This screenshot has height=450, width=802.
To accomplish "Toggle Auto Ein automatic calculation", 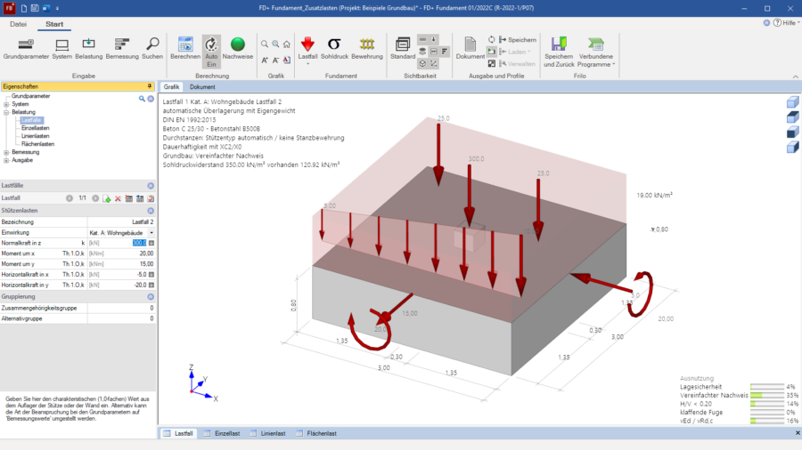I will [211, 52].
